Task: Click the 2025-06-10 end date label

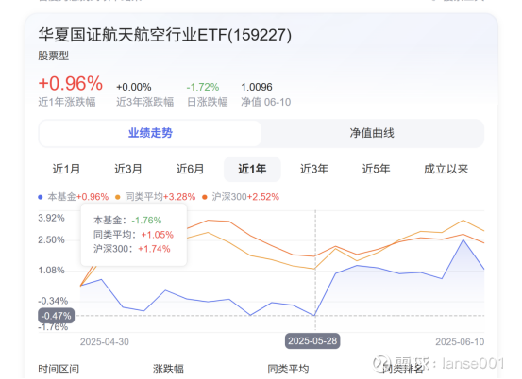Action: pyautogui.click(x=460, y=342)
